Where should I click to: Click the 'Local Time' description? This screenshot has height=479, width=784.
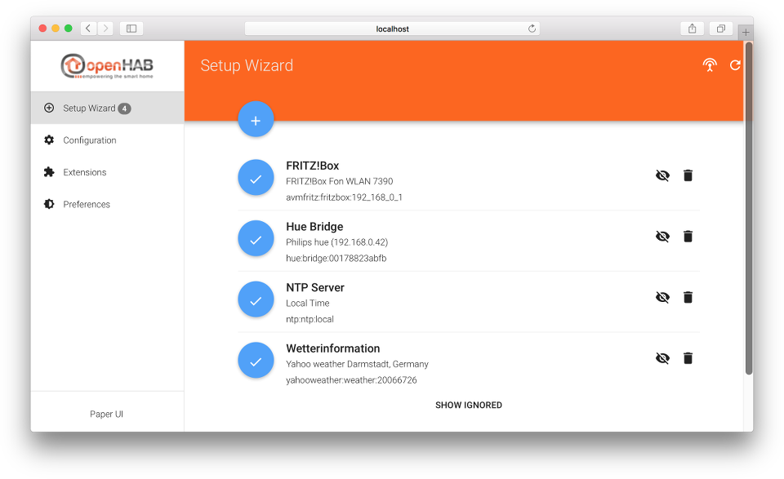pyautogui.click(x=308, y=304)
